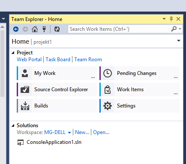Viewport: 186px width, 164px height.
Task: Open the Settings gear tile
Action: click(139, 106)
